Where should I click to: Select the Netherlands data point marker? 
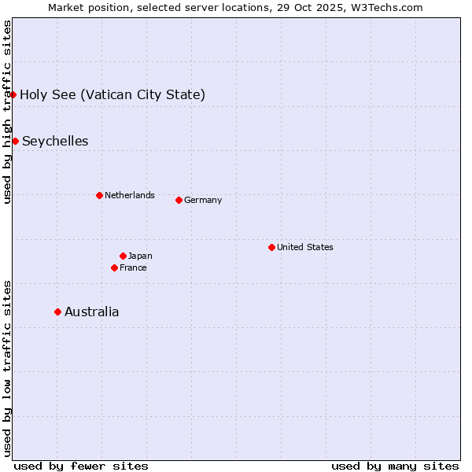tap(99, 195)
